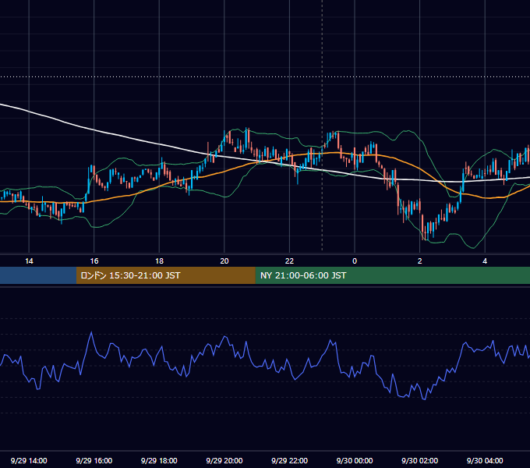
Task: Click the 0 hour label on the price chart axis
Action: click(x=355, y=261)
